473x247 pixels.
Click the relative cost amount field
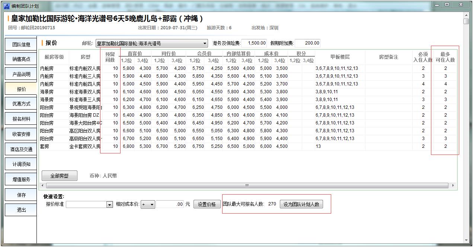170,204
